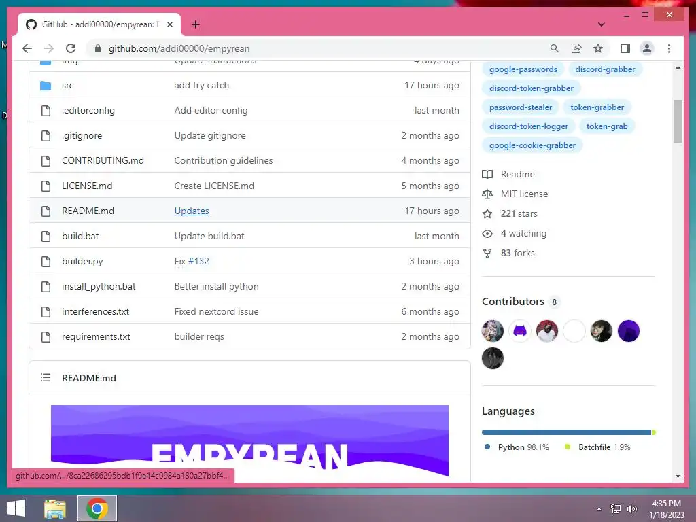Open the .gitignore file
This screenshot has height=522, width=696.
(82, 135)
